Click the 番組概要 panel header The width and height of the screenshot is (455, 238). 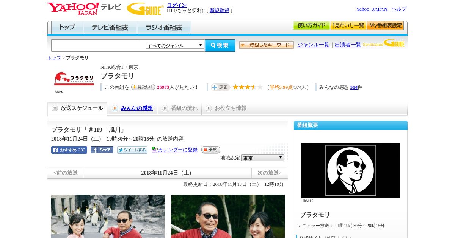[351, 125]
